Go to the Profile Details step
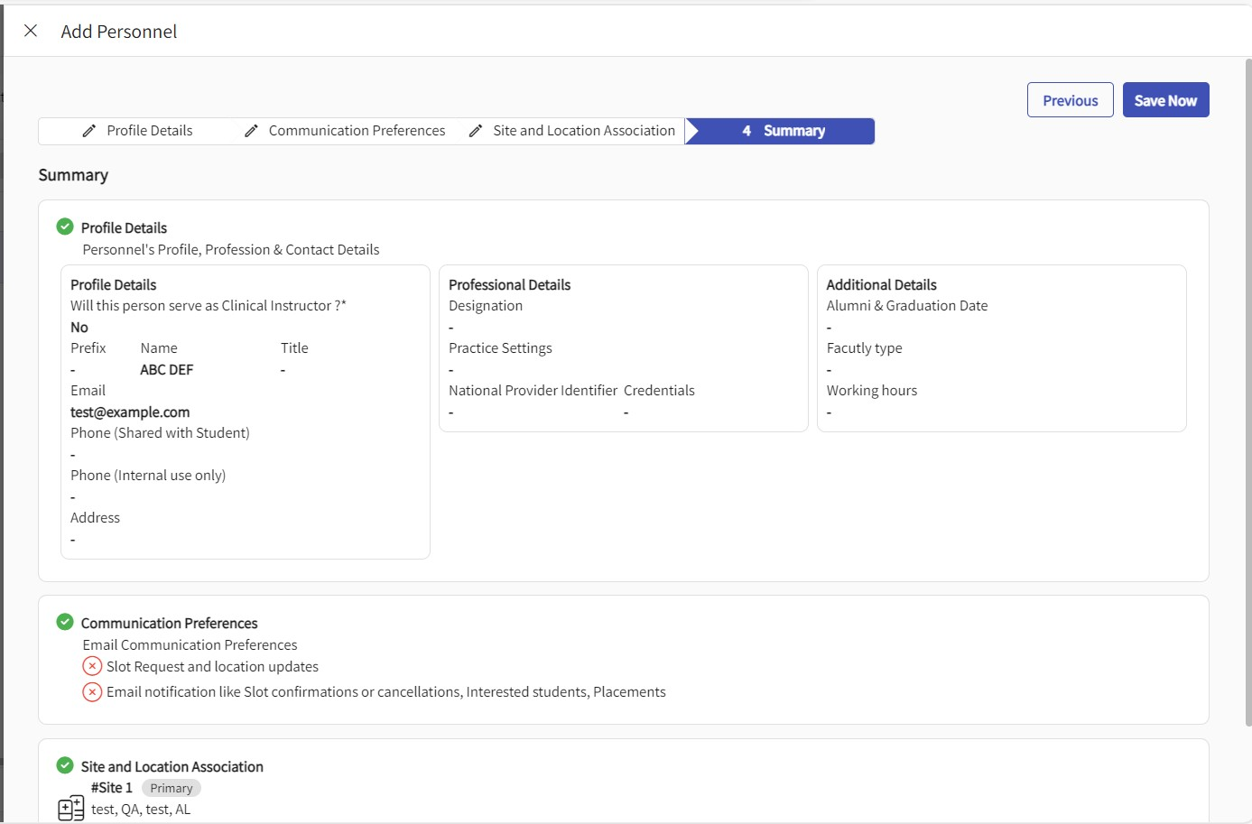Image resolution: width=1252 pixels, height=824 pixels. point(149,131)
